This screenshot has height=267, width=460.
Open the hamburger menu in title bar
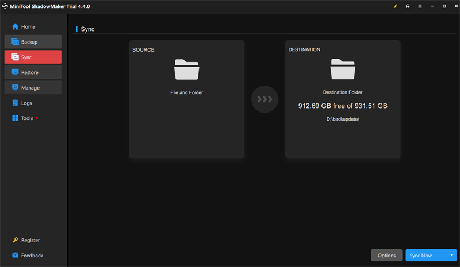pyautogui.click(x=420, y=6)
